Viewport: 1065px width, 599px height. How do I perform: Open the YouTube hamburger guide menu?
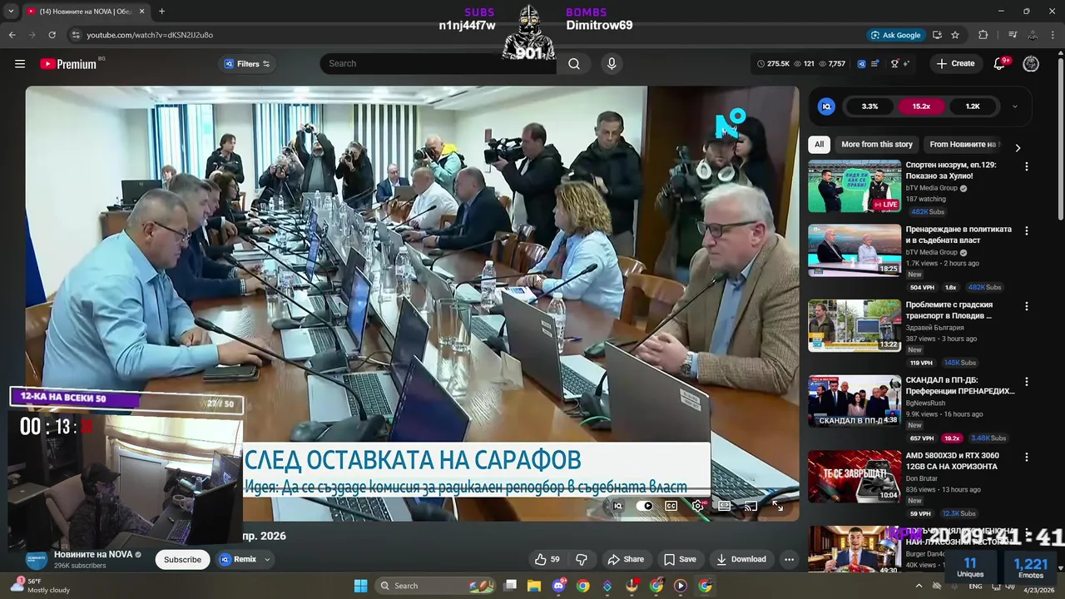[x=20, y=64]
